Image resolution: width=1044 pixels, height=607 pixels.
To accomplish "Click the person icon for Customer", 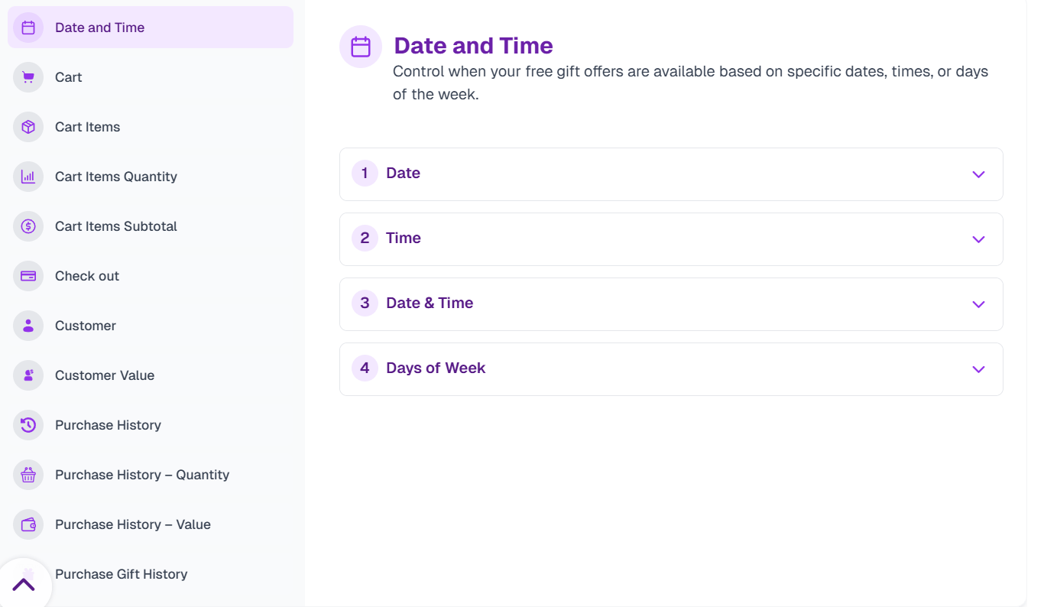I will tap(28, 326).
